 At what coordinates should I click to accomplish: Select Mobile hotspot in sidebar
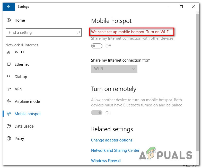(28, 114)
